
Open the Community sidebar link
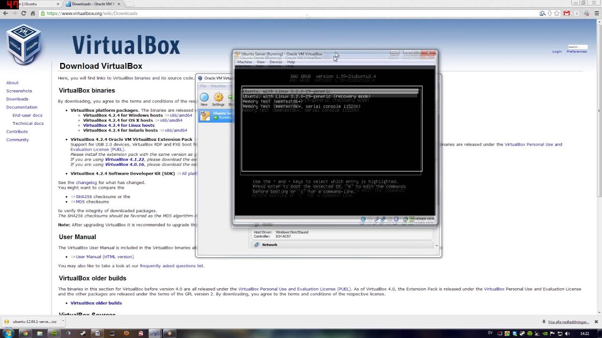tap(17, 140)
